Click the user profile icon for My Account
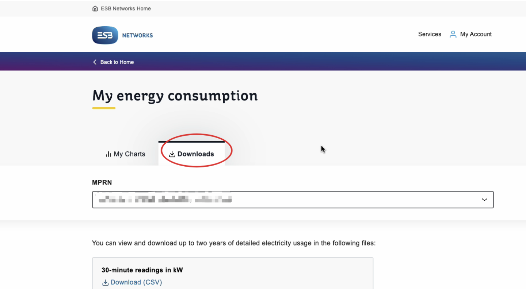This screenshot has height=294, width=526. [x=453, y=34]
